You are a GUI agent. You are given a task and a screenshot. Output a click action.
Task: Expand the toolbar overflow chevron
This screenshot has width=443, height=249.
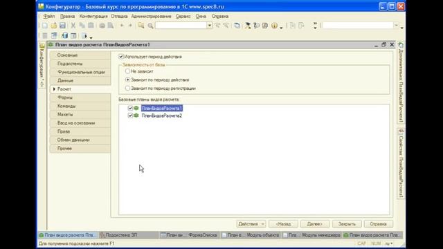[315, 26]
